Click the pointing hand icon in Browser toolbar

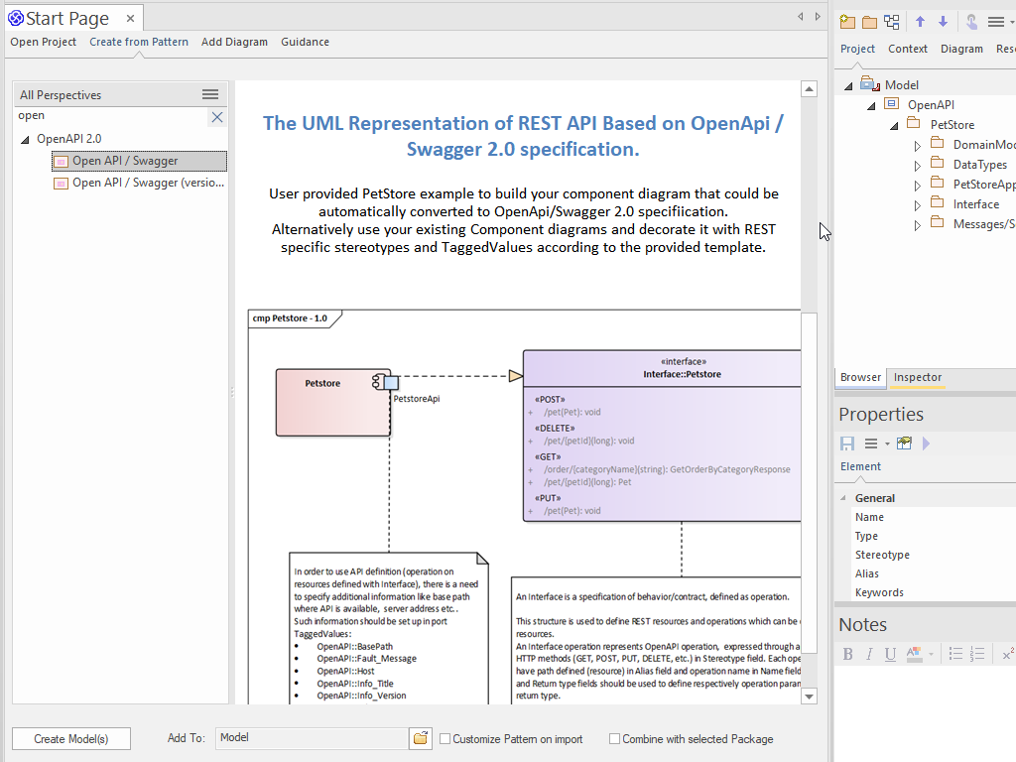point(971,22)
